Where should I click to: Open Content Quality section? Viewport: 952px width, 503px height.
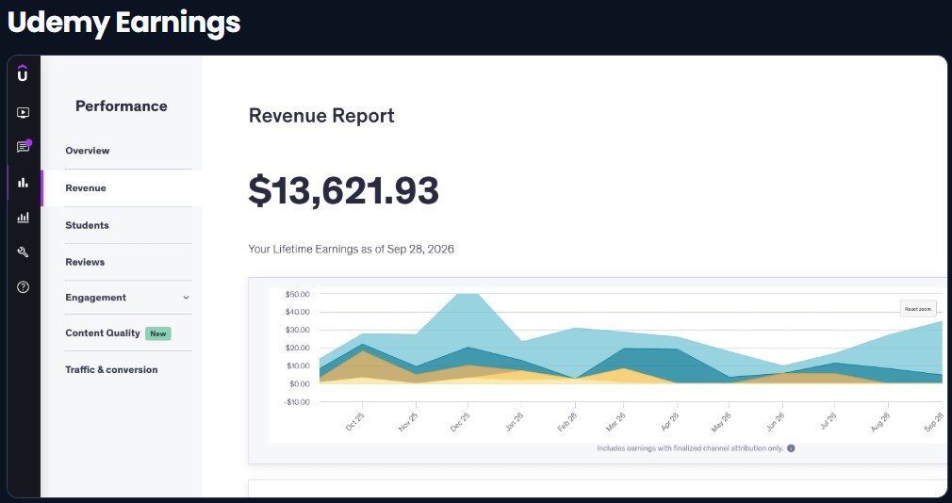103,333
